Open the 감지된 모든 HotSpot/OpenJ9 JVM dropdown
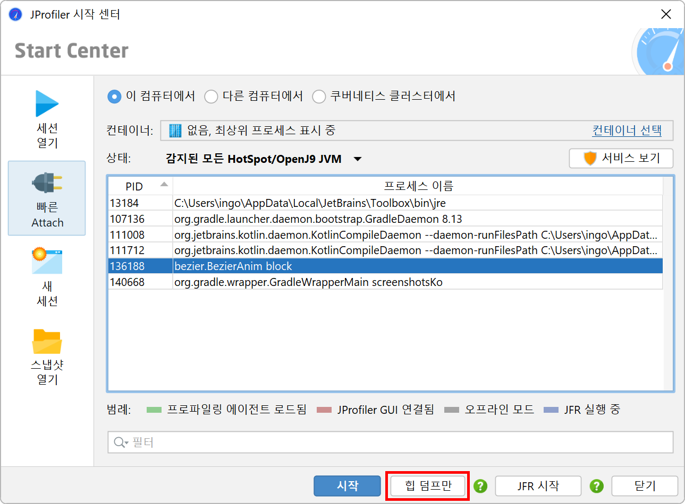685x504 pixels. pyautogui.click(x=263, y=159)
